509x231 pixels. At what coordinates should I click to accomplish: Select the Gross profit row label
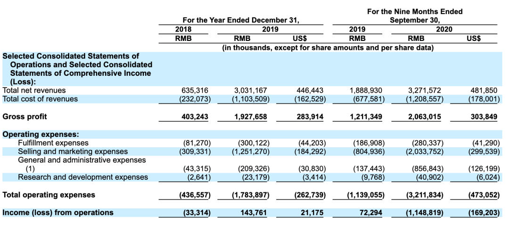(x=25, y=117)
